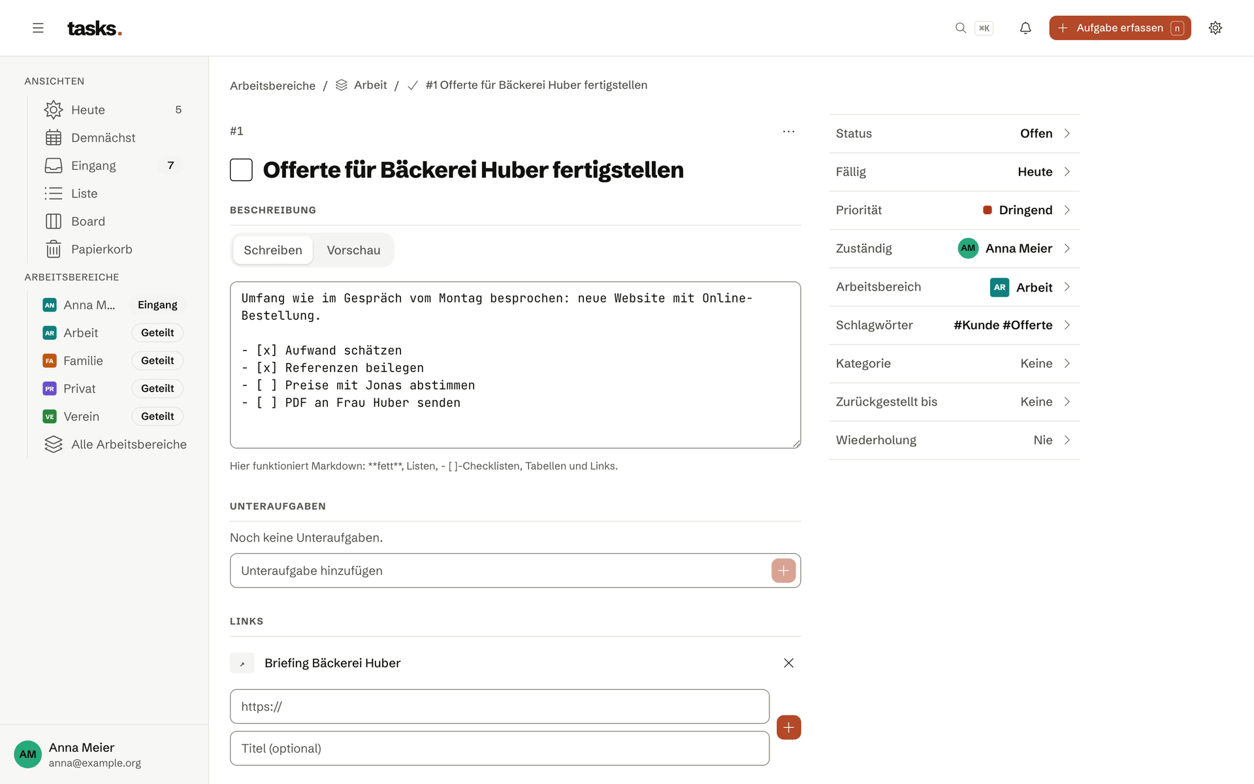Viewport: 1254px width, 784px height.
Task: Add subtask with the plus button
Action: 783,570
